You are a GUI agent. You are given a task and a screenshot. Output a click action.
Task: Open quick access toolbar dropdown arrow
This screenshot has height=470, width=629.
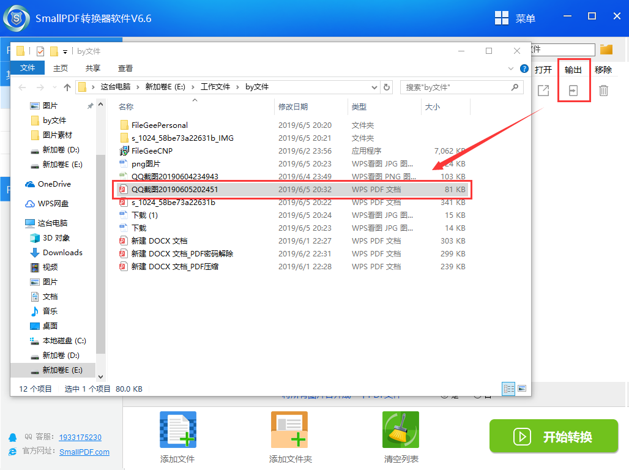[65, 52]
